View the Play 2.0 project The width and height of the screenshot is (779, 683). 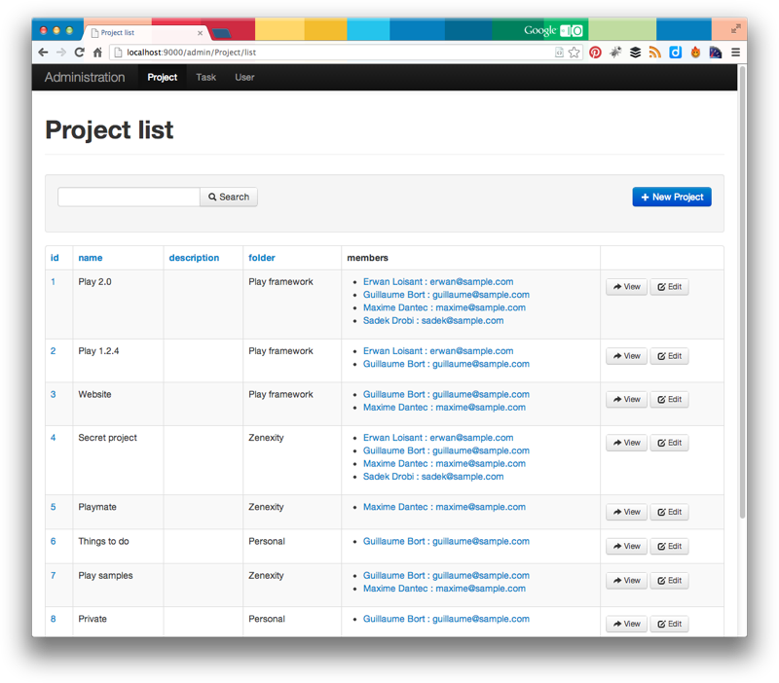click(626, 287)
